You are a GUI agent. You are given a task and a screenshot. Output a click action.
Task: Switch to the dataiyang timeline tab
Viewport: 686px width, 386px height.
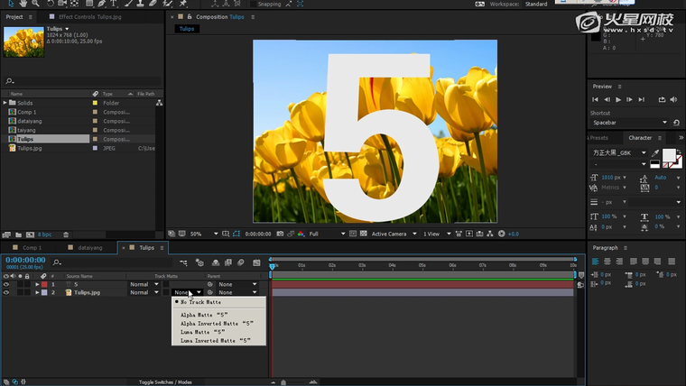tap(89, 247)
